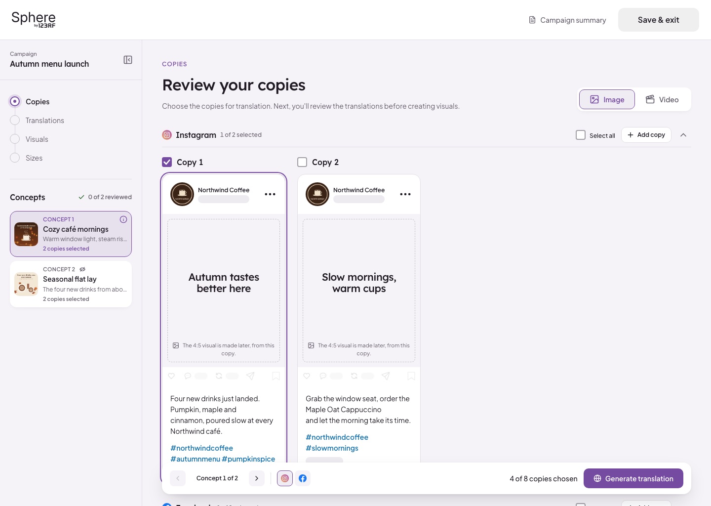The width and height of the screenshot is (711, 506).
Task: Select the Visuals step radio
Action: pos(15,139)
